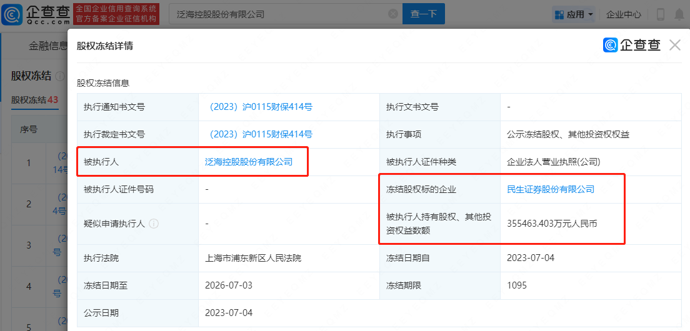This screenshot has height=331, width=690.
Task: Open the 应用 dropdown menu
Action: [574, 14]
